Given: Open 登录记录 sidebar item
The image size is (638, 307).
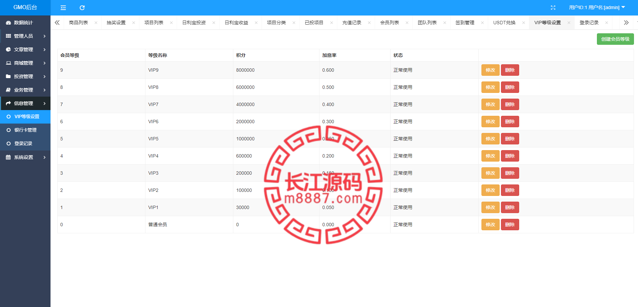Looking at the screenshot, I should (25, 143).
